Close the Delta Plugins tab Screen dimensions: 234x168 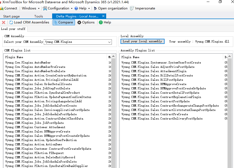point(103,16)
